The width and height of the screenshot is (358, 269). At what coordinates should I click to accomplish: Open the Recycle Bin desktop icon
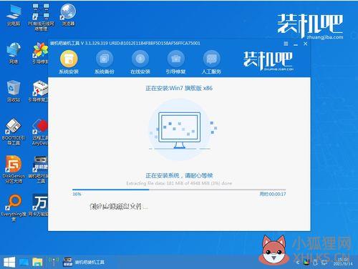14,92
